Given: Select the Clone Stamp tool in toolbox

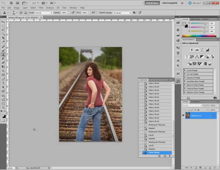Looking at the screenshot, I should point(3,55).
